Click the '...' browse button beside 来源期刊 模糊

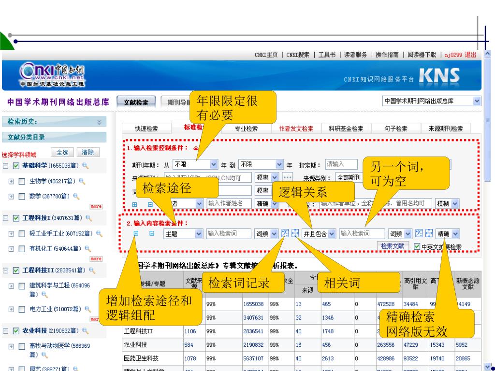click(x=287, y=177)
